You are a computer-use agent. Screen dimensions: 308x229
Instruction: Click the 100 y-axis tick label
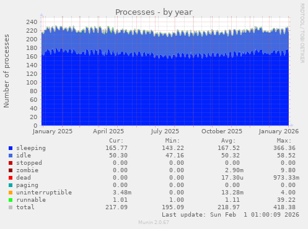[x=32, y=82]
